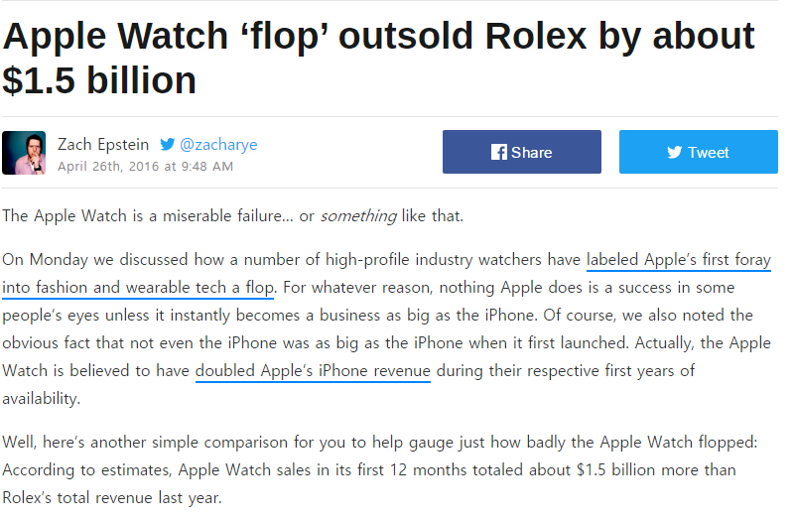The width and height of the screenshot is (795, 521).
Task: Click '$1.5 billion' in the headline
Action: point(99,81)
